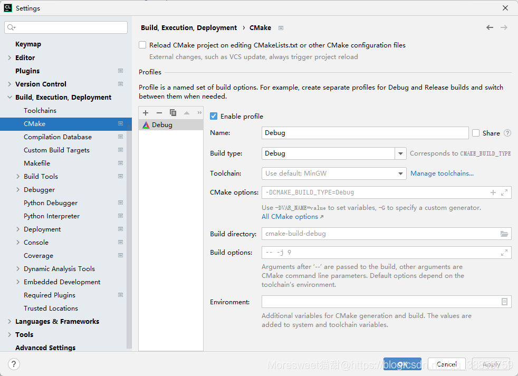The height and width of the screenshot is (376, 518).
Task: Expand the Build options field
Action: 504,253
